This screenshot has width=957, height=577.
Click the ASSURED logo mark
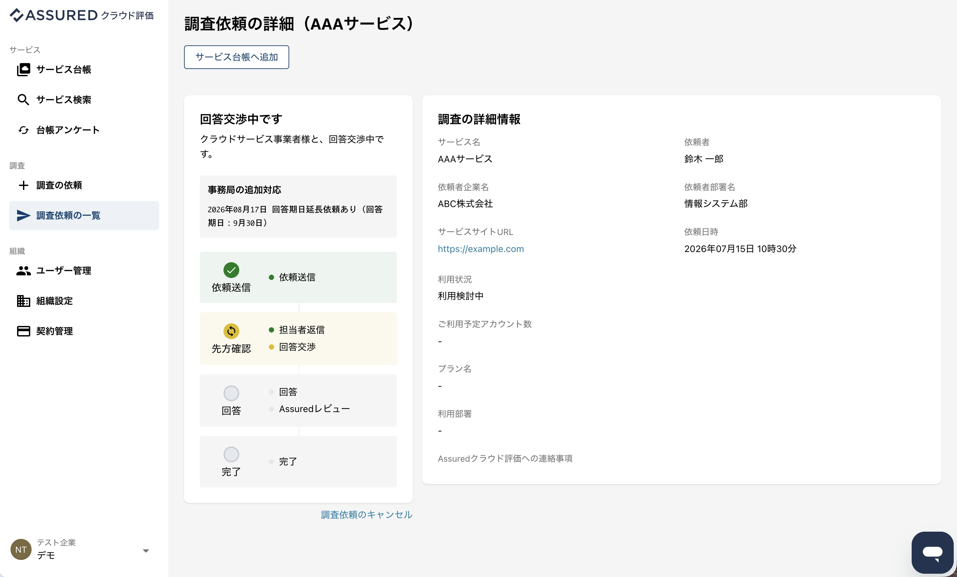tap(17, 15)
